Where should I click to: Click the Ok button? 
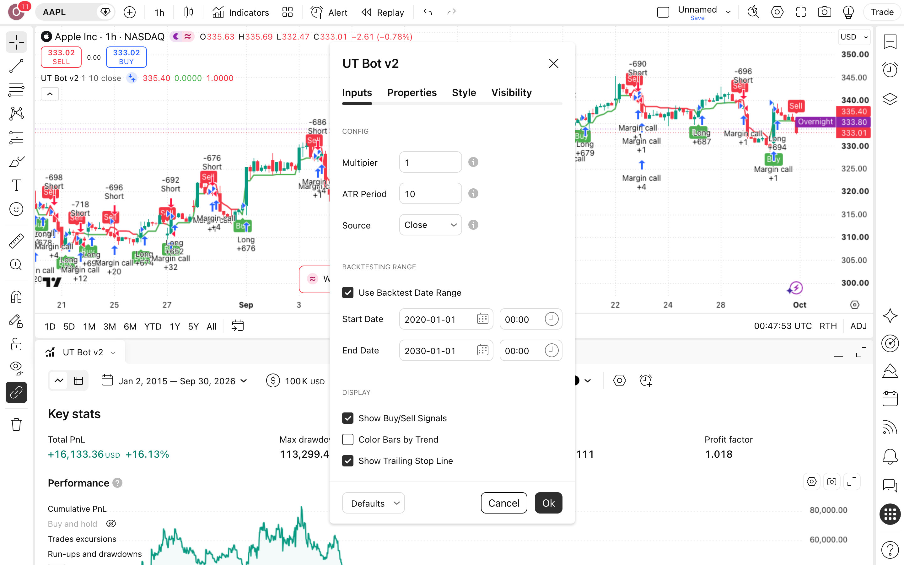(548, 503)
